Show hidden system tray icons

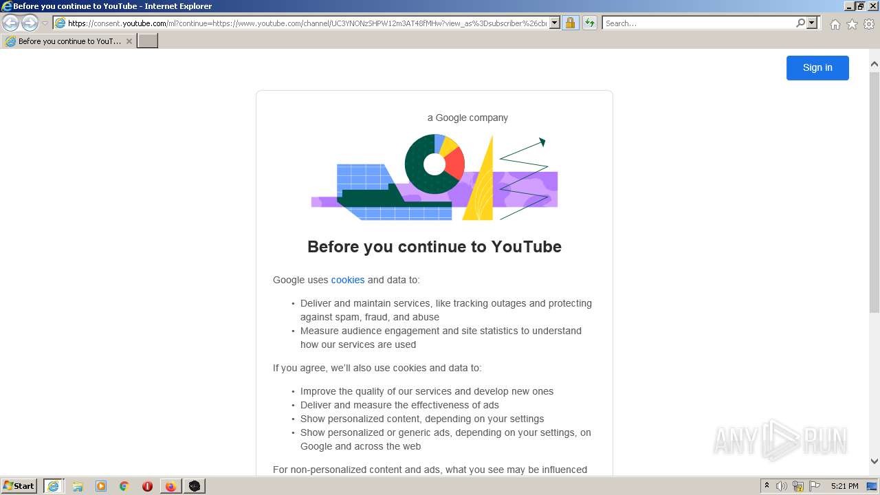coord(767,486)
